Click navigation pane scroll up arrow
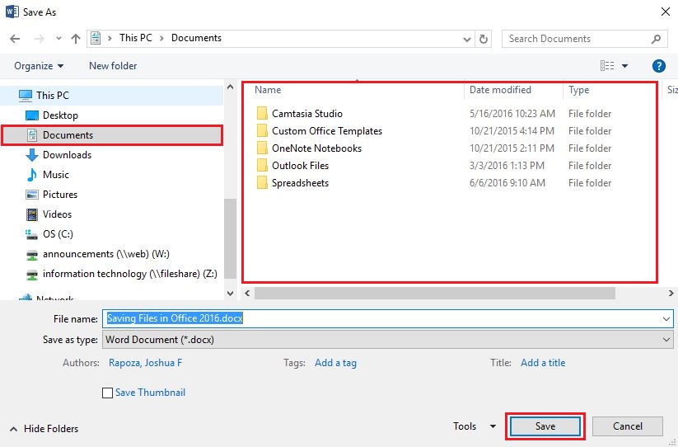Screen dimensions: 678x447 coord(231,87)
